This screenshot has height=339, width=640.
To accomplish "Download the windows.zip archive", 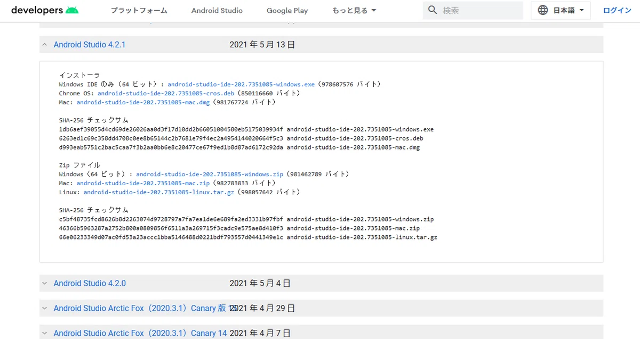I will pos(210,174).
